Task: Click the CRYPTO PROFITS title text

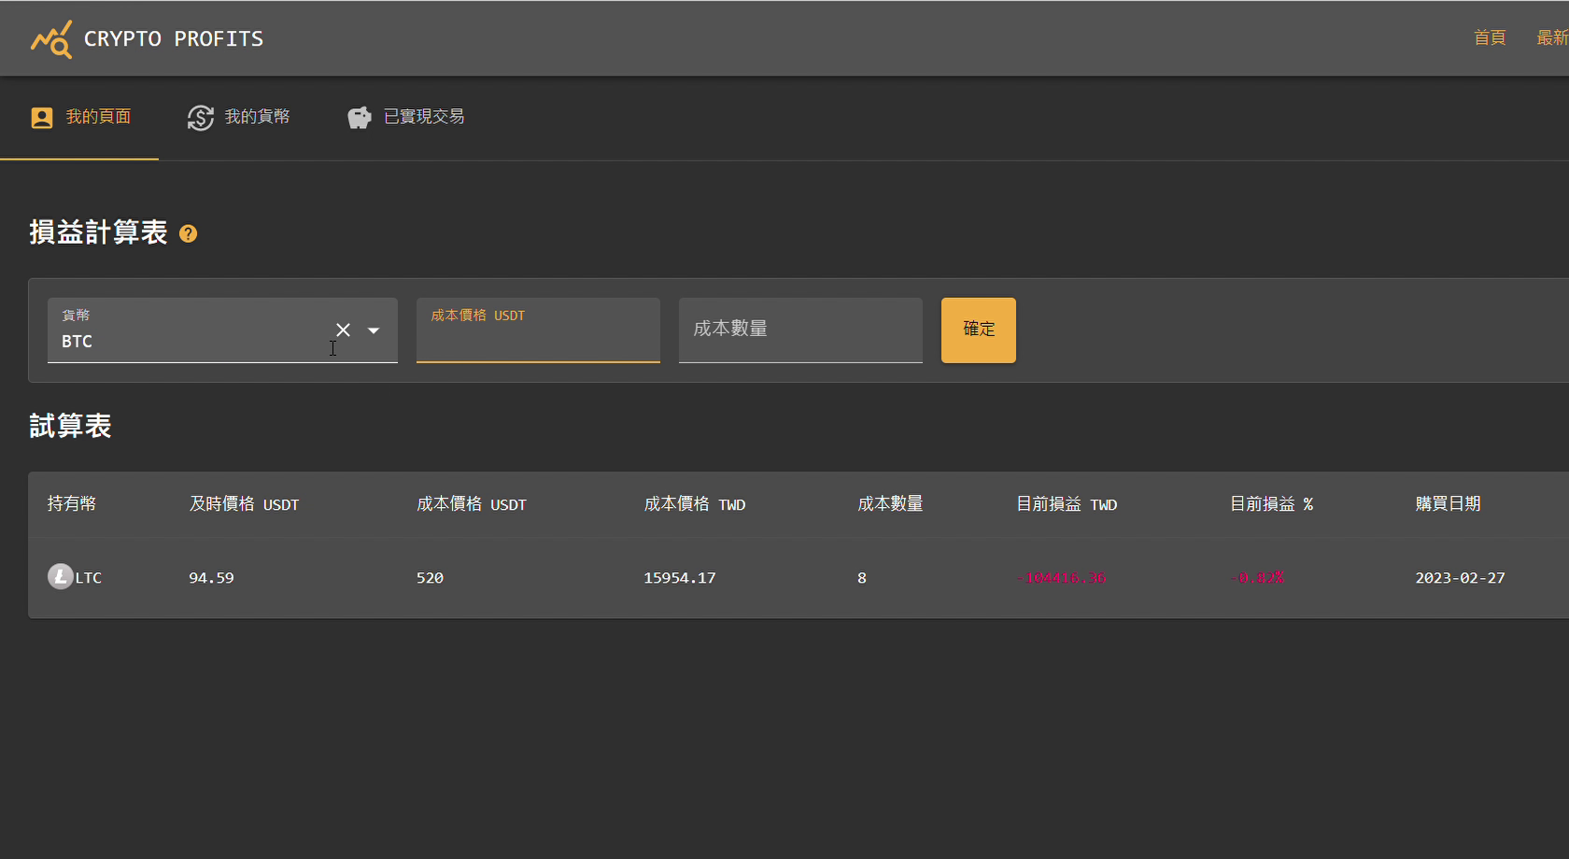Action: tap(174, 39)
